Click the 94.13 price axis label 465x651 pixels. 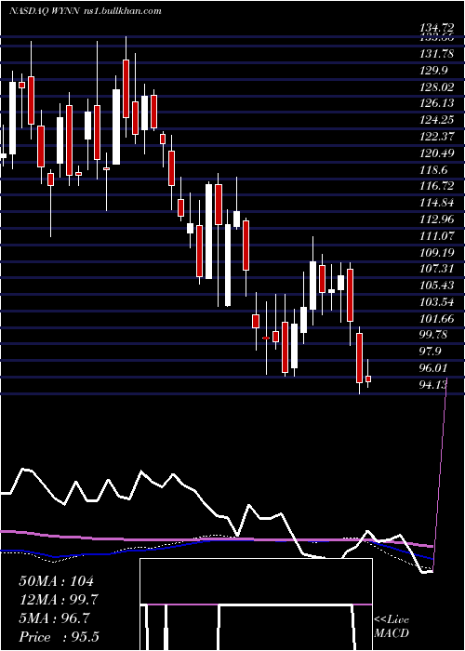[x=434, y=384]
